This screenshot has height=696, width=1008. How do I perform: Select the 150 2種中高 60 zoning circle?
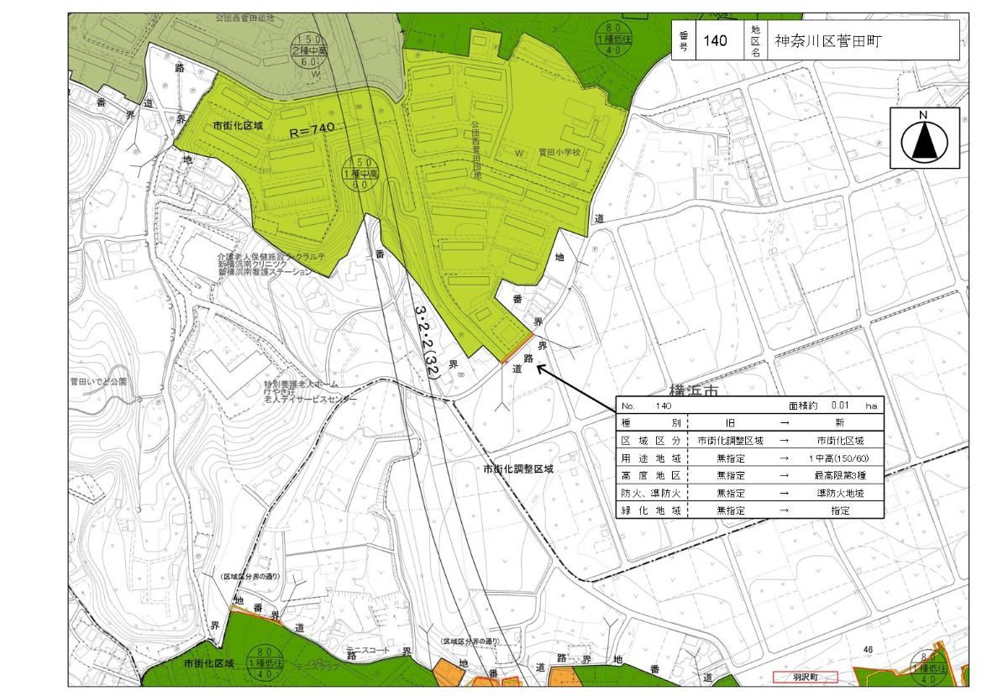(x=307, y=50)
